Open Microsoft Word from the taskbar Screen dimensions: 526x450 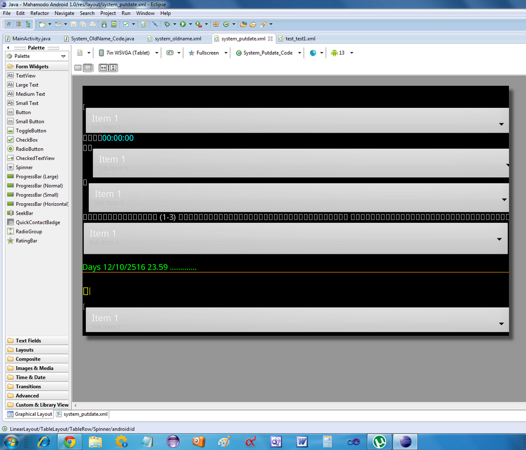[302, 442]
